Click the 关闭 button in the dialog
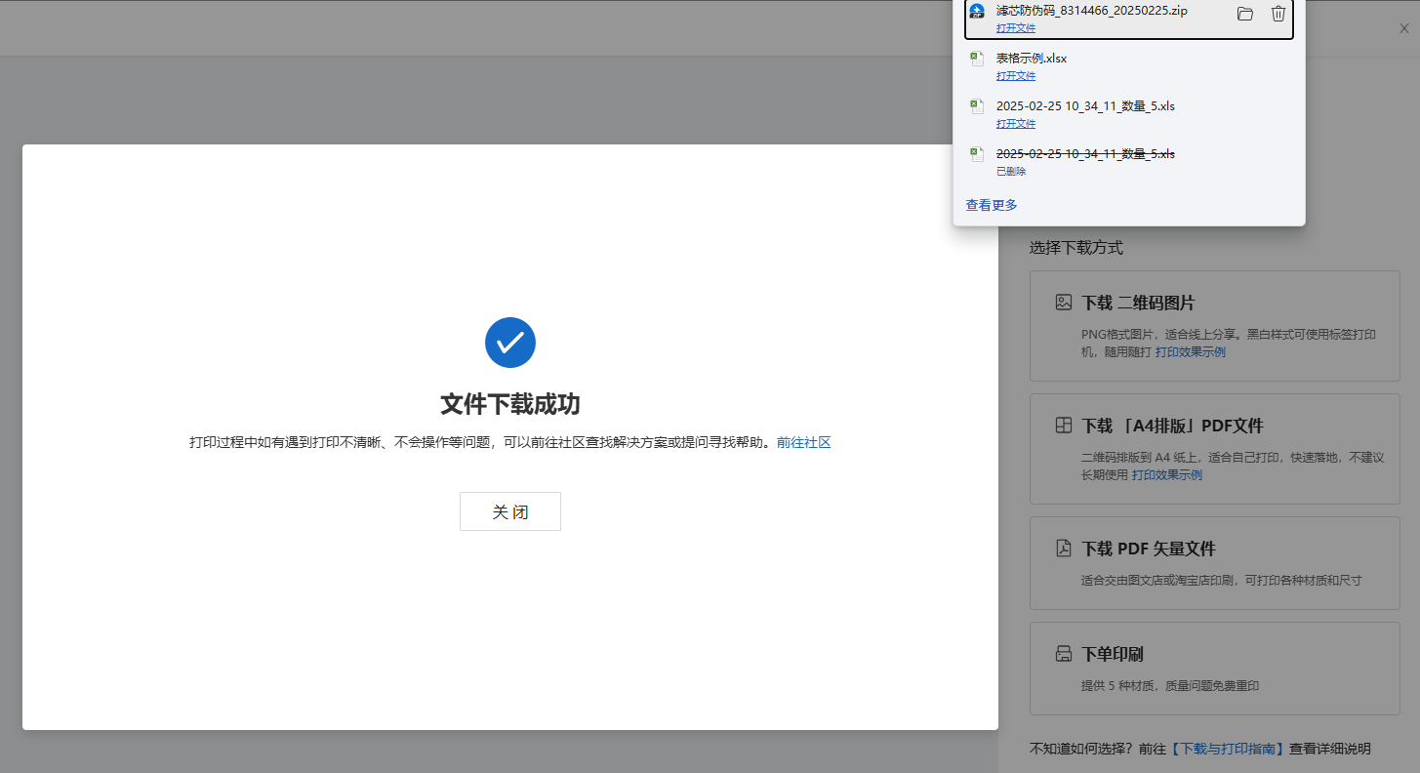The width and height of the screenshot is (1420, 773). point(510,511)
